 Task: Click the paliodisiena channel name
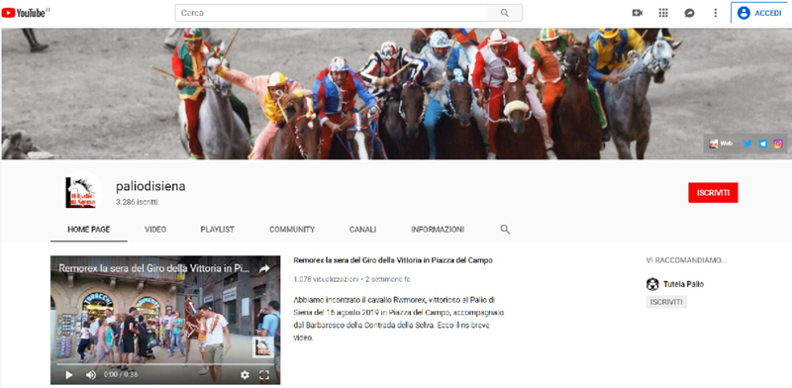pos(150,186)
